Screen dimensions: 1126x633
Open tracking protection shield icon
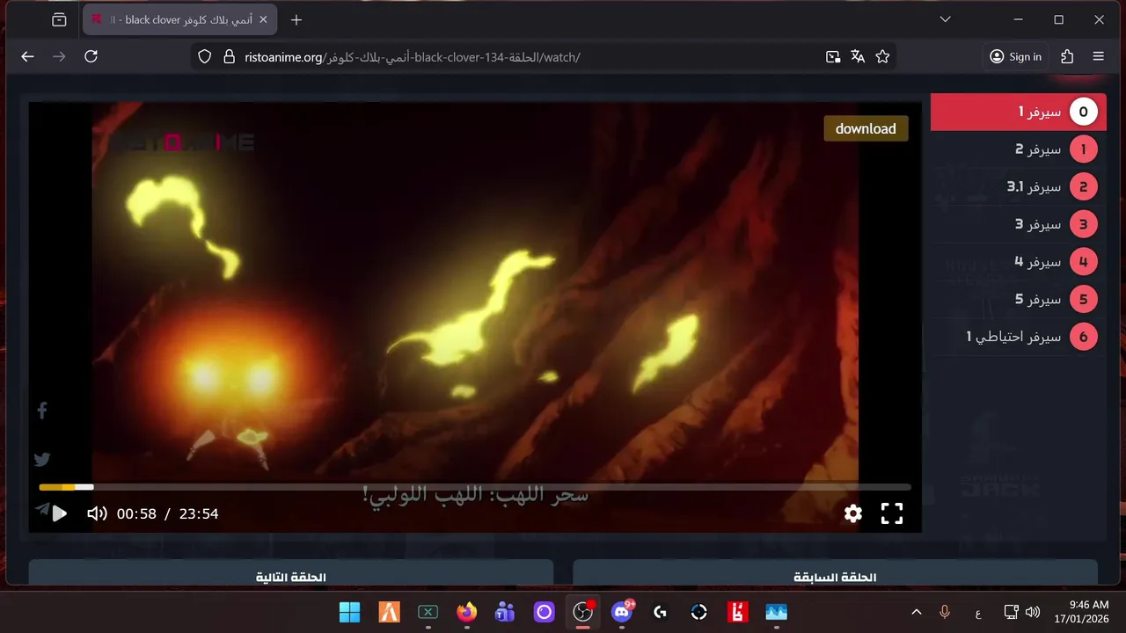click(x=204, y=56)
